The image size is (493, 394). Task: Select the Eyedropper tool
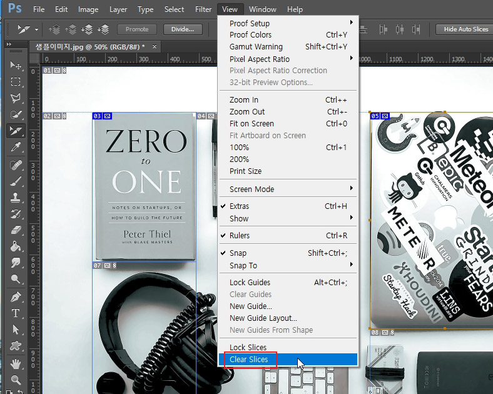[16, 147]
